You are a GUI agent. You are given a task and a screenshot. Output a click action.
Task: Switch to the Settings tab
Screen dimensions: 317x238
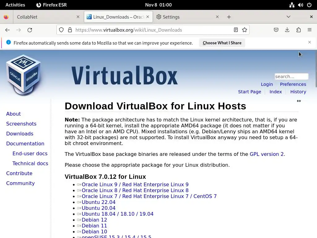pos(187,17)
